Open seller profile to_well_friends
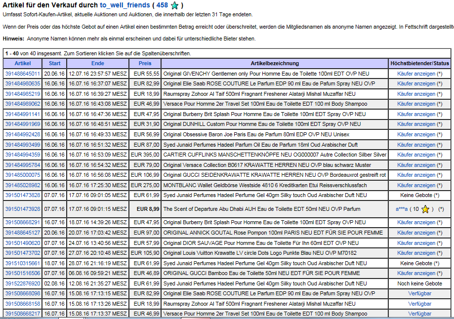The height and width of the screenshot is (319, 454). pos(125,5)
